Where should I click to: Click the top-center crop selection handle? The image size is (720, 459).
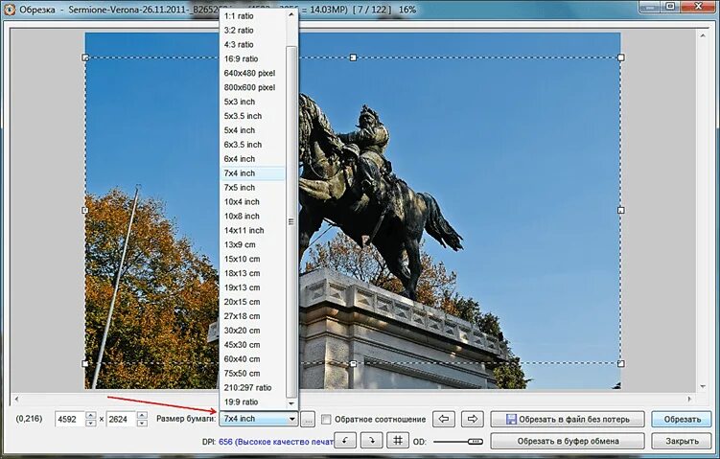353,57
